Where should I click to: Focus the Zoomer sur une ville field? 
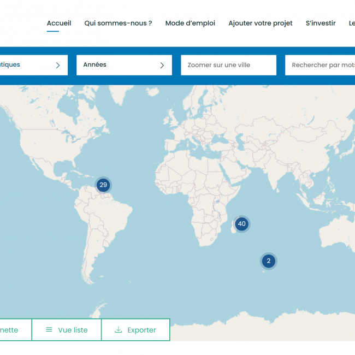pyautogui.click(x=228, y=65)
